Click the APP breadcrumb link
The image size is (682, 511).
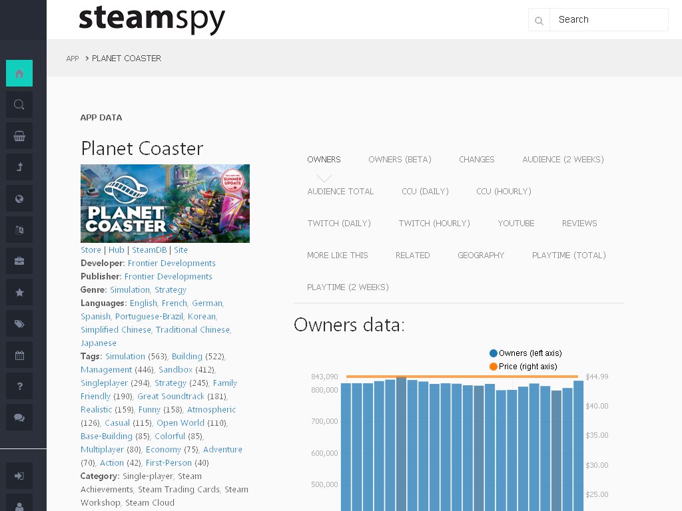72,59
